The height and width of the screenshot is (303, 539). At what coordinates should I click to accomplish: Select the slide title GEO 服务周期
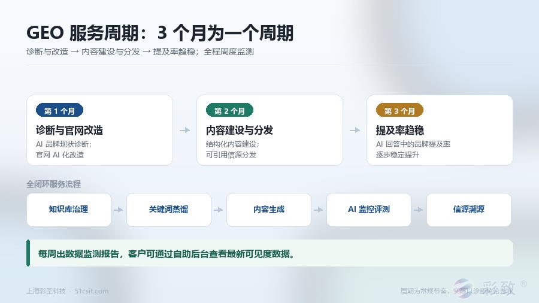pyautogui.click(x=160, y=33)
